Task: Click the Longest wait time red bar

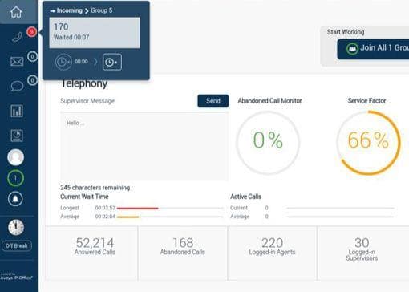Action: click(x=138, y=208)
